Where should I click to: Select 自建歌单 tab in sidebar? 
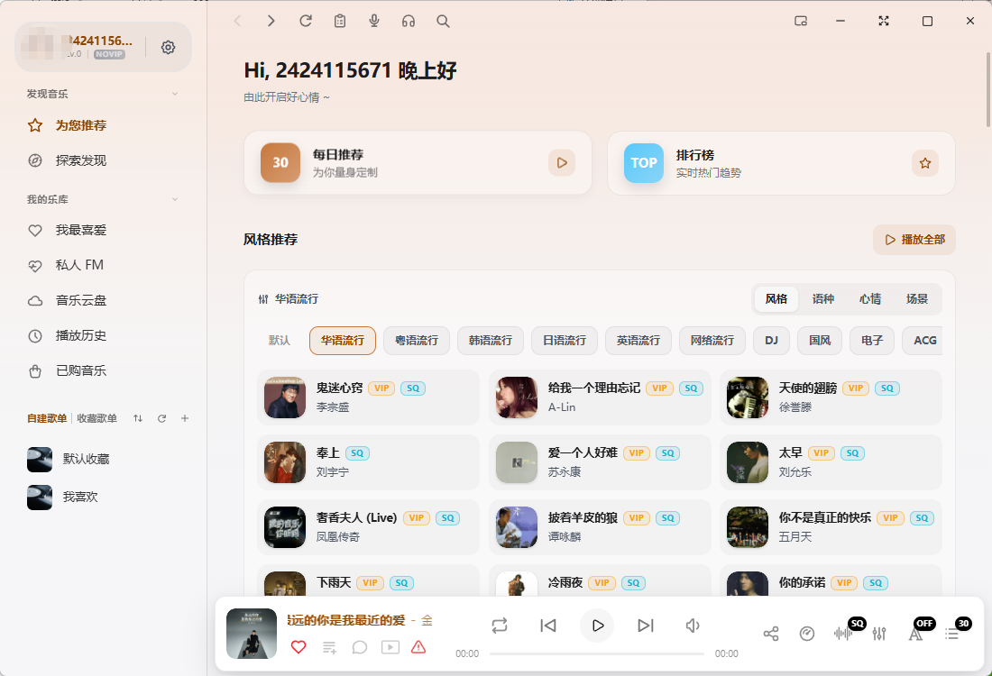pyautogui.click(x=47, y=418)
